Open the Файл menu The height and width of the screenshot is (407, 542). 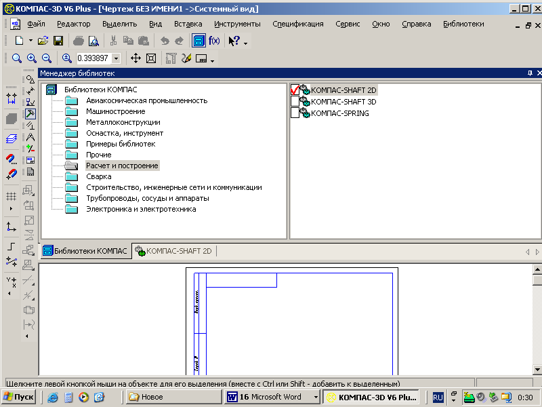[36, 24]
